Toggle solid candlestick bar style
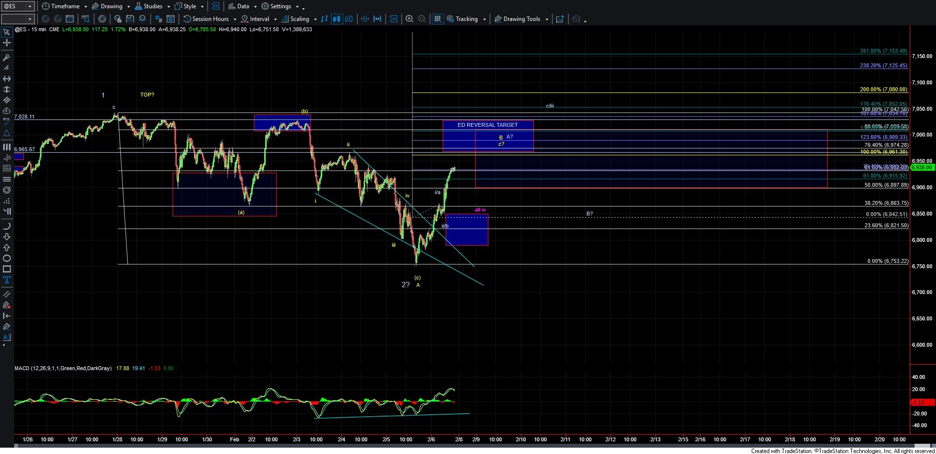The width and height of the screenshot is (936, 454). [336, 19]
